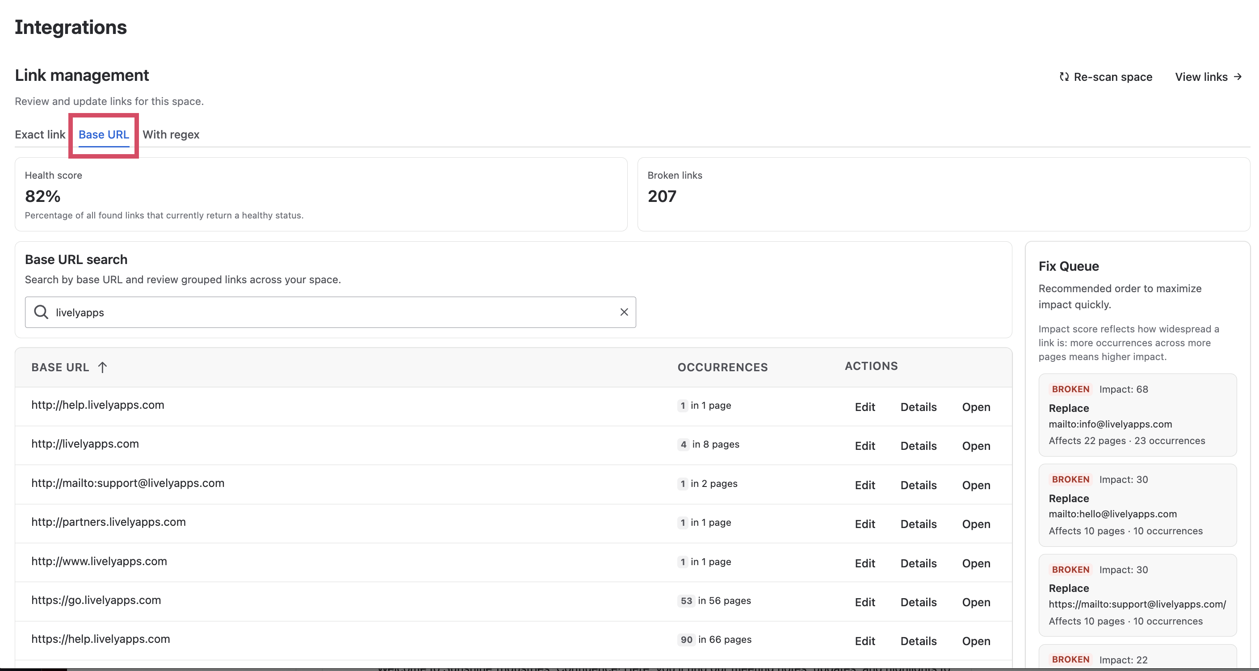Open the With regex tab
This screenshot has width=1259, height=671.
click(171, 135)
